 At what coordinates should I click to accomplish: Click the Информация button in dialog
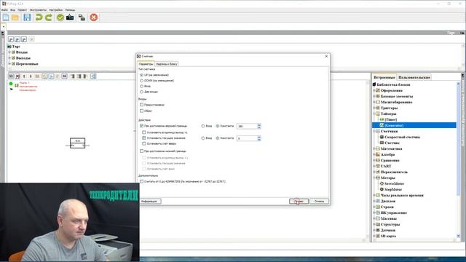pos(149,202)
